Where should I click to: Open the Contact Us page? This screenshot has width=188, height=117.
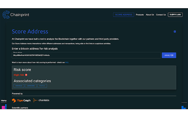[x=161, y=15]
